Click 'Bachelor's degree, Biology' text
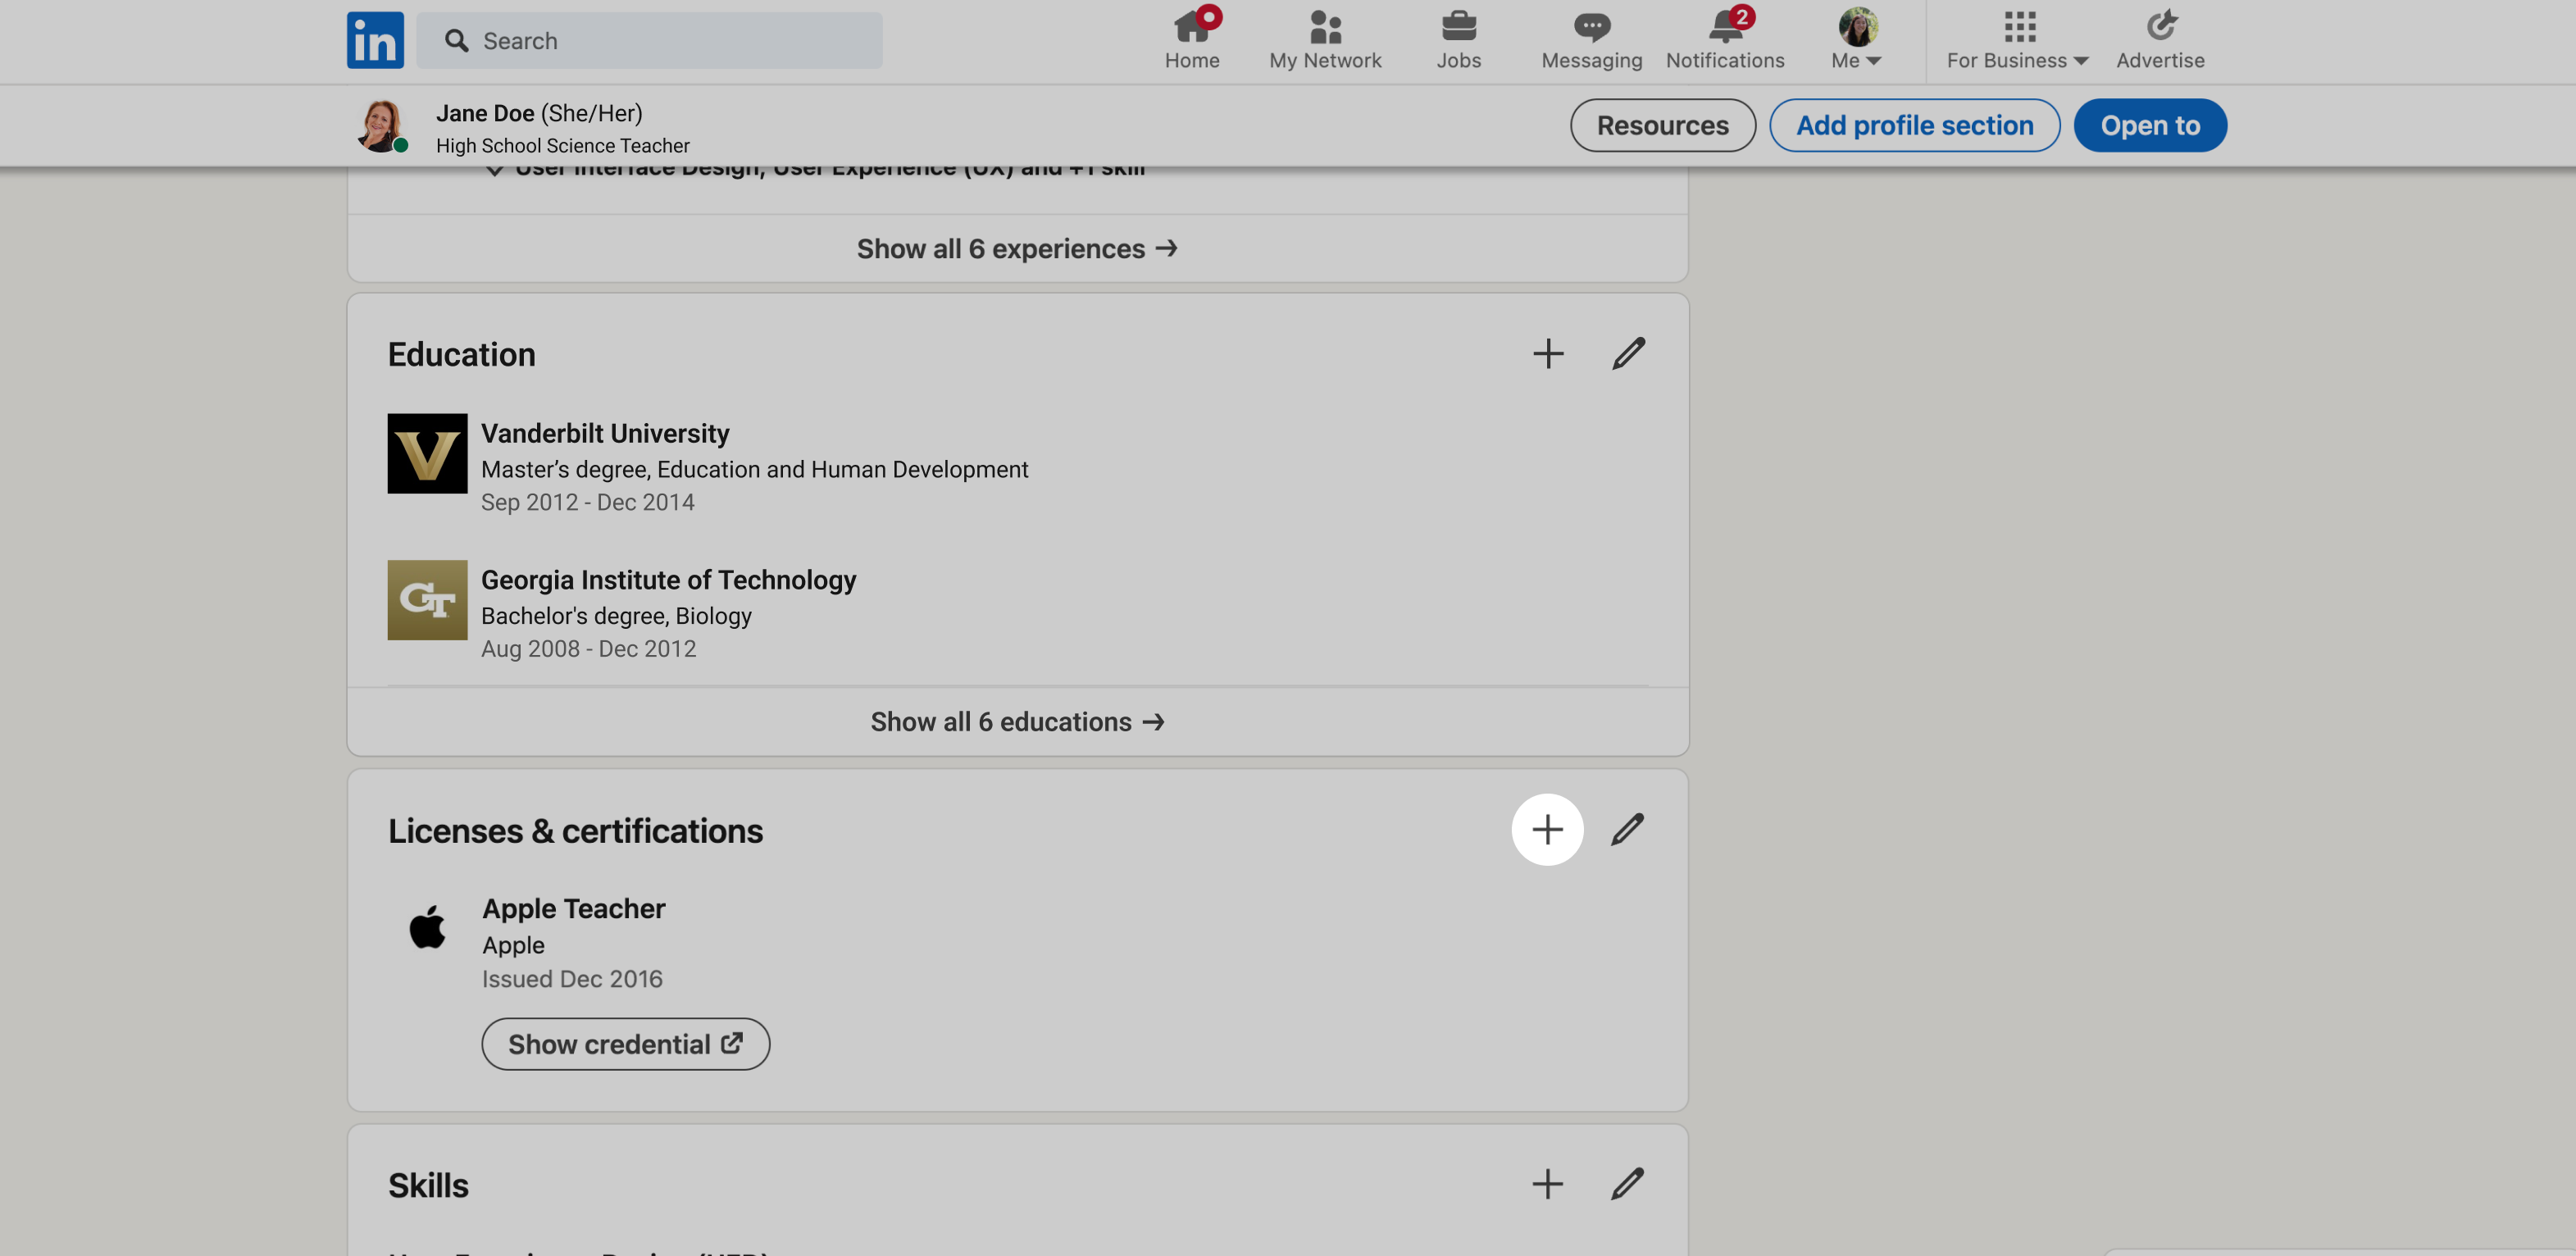Viewport: 2576px width, 1256px height. [616, 616]
